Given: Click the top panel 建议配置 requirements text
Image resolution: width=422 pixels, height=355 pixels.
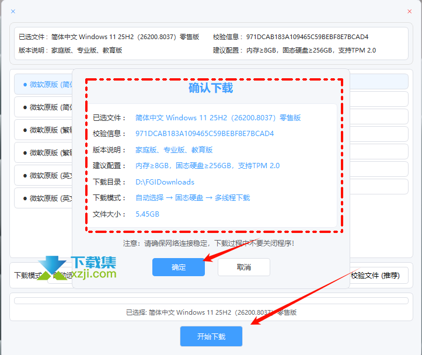Looking at the screenshot, I should click(x=311, y=50).
